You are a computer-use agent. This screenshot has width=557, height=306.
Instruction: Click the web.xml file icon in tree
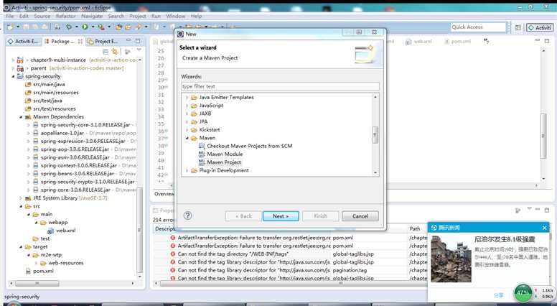point(51,231)
